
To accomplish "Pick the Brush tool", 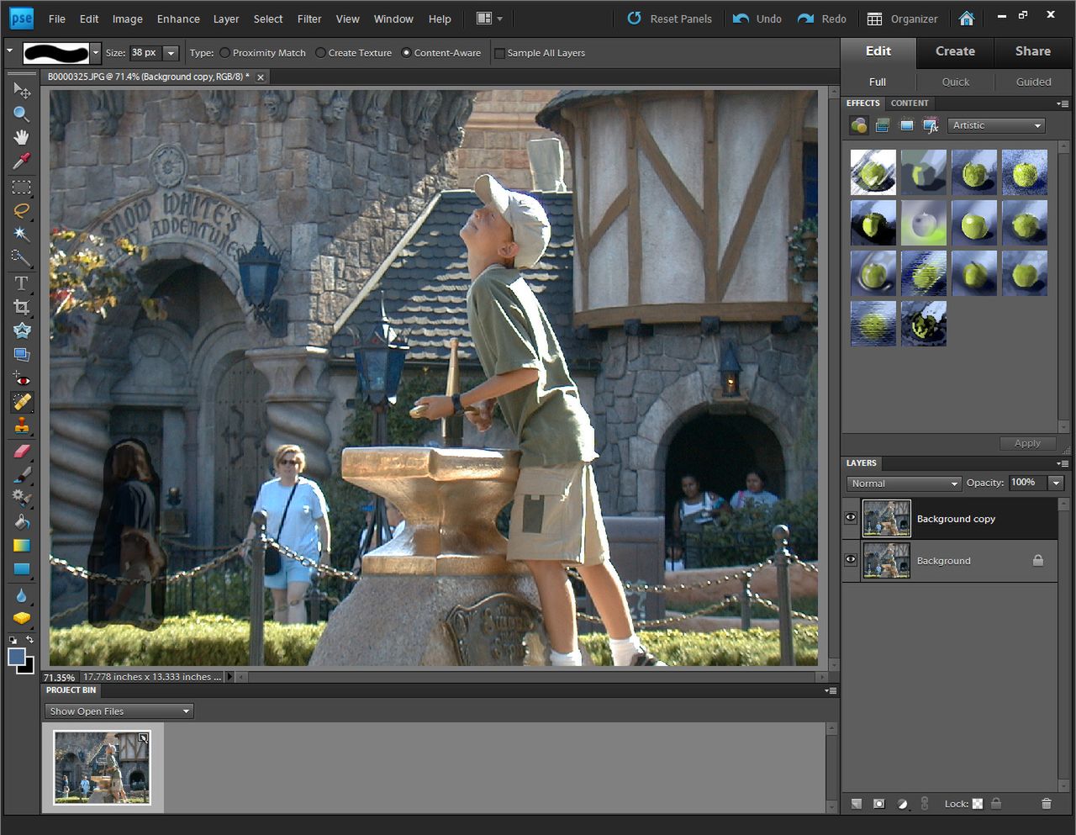I will pos(22,474).
